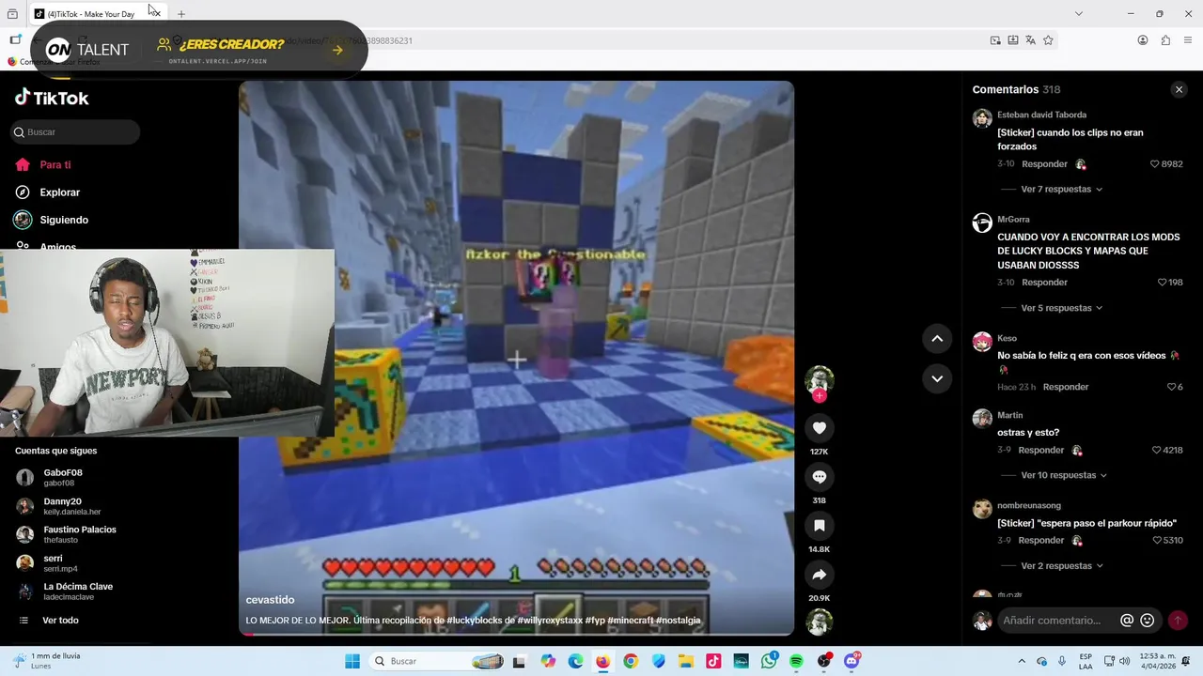Send comment with red arrow button

coord(1178,621)
